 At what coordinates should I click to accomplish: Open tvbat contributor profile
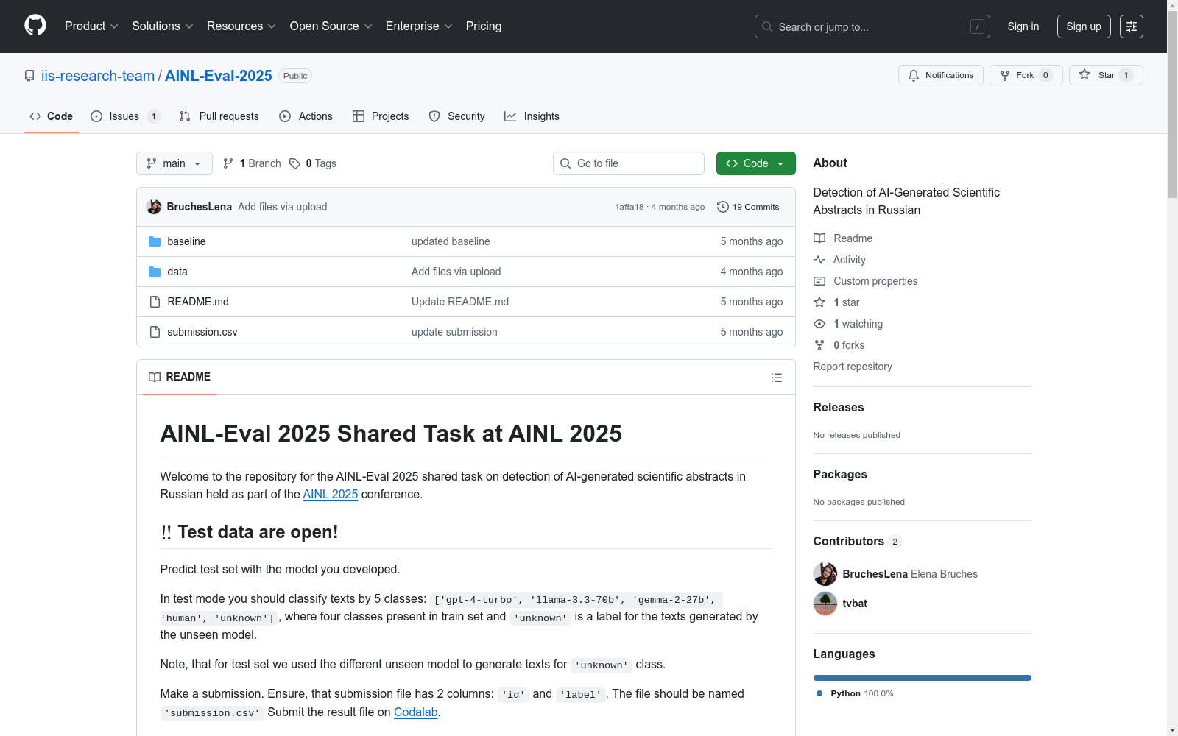point(855,604)
